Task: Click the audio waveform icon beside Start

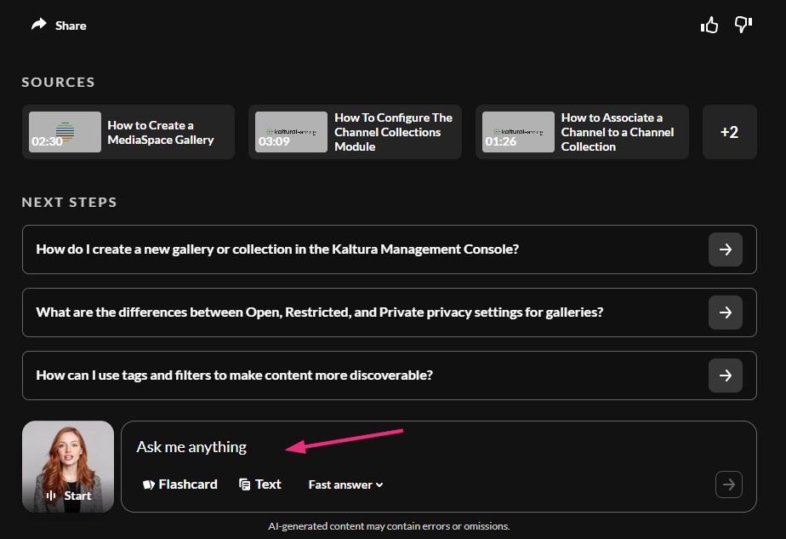Action: (51, 496)
